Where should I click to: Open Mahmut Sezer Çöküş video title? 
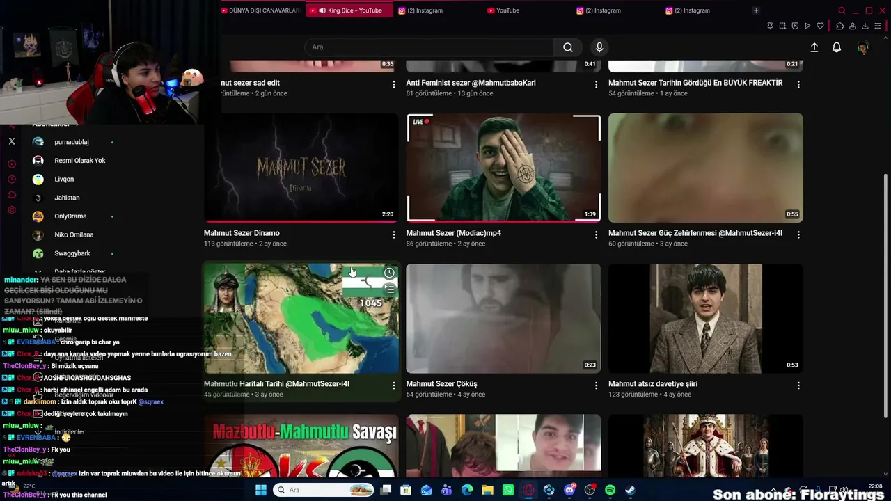441,384
